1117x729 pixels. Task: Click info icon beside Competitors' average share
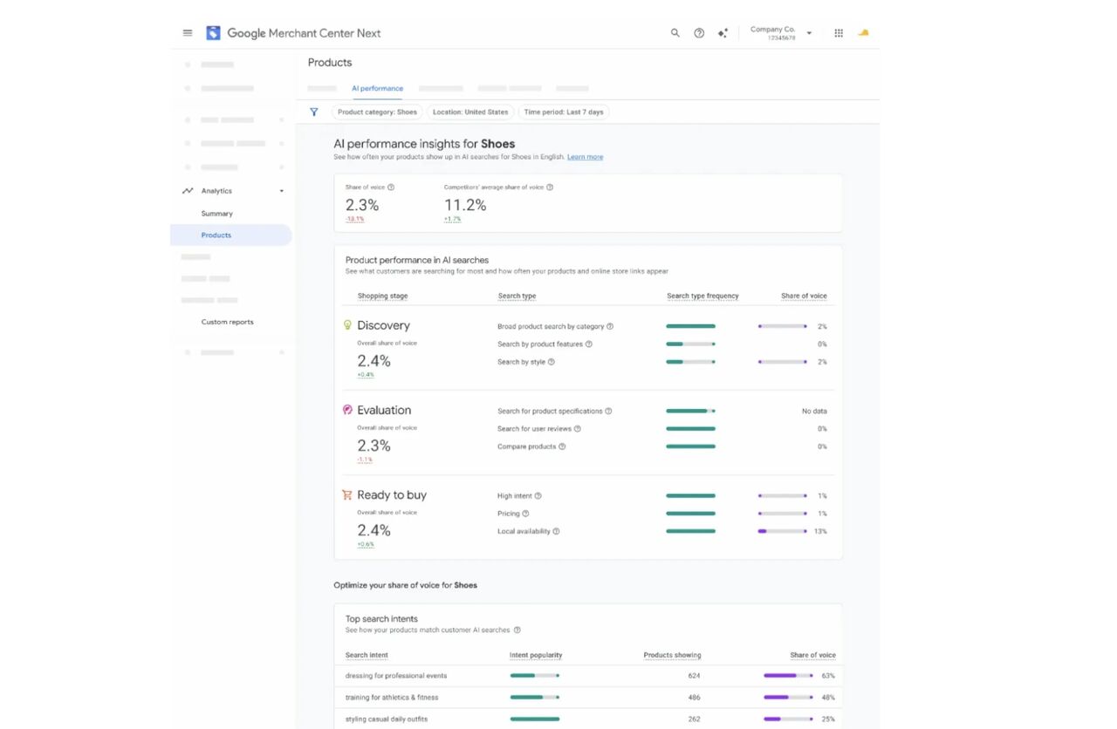(x=550, y=187)
